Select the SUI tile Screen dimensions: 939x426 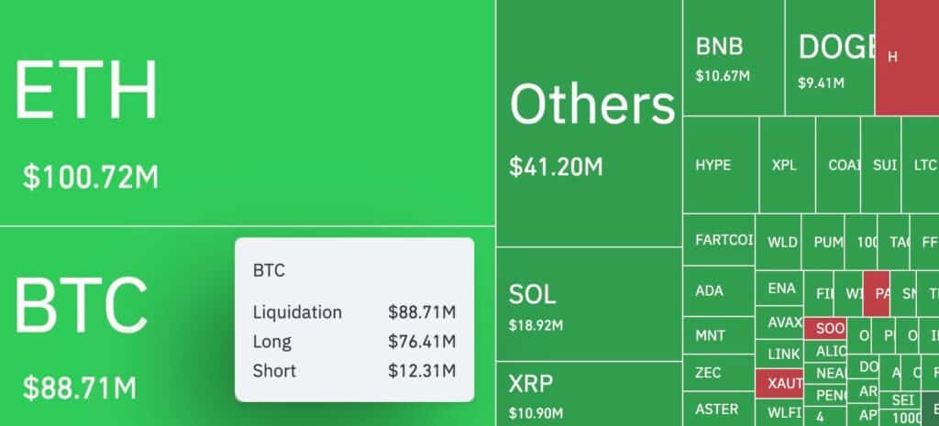point(884,165)
